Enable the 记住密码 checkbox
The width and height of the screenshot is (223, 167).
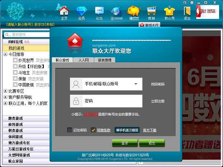(70, 130)
